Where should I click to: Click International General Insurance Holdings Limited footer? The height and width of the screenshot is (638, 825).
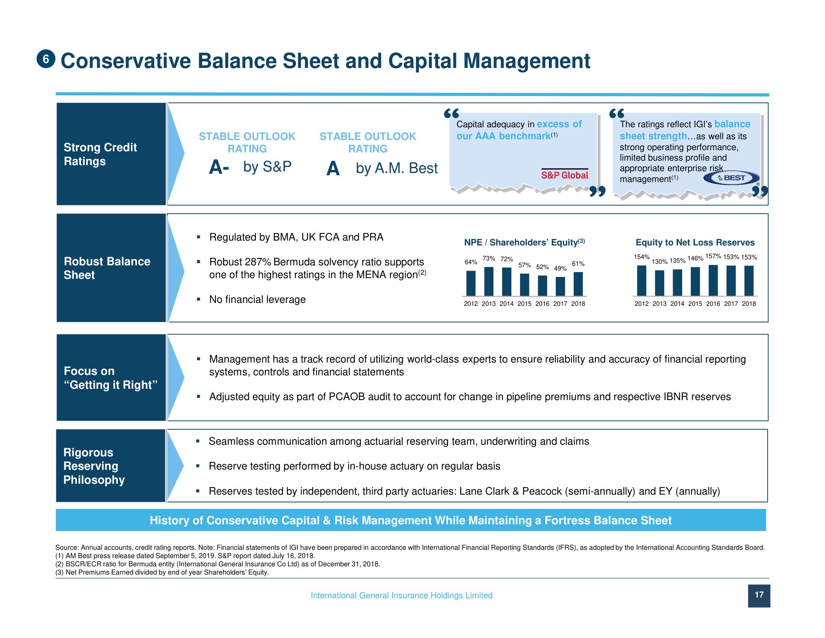pos(402,596)
